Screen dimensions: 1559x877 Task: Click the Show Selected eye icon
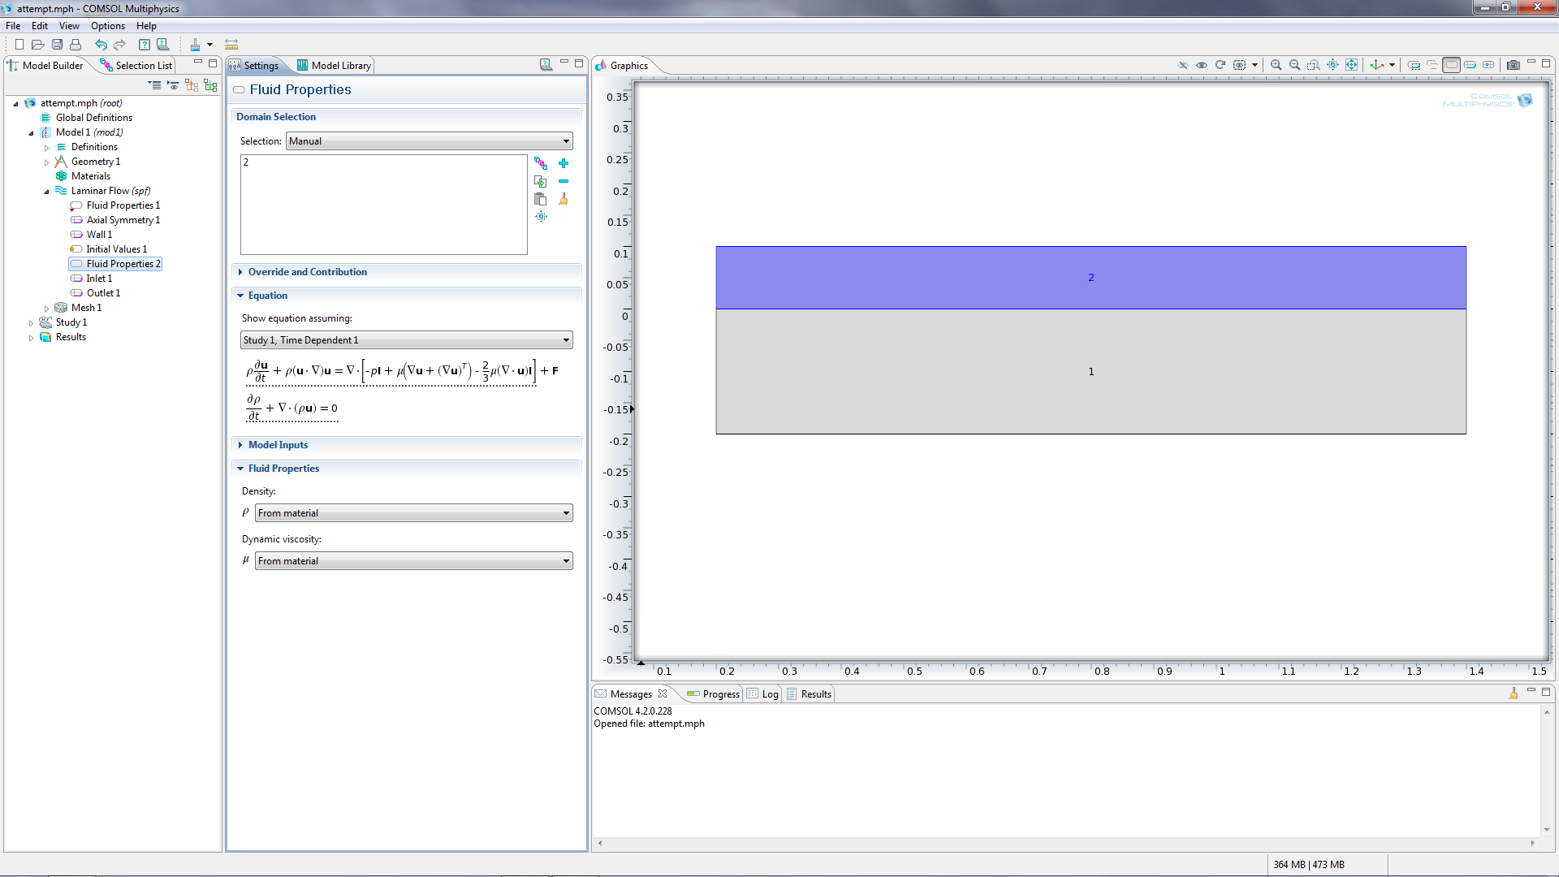1201,65
